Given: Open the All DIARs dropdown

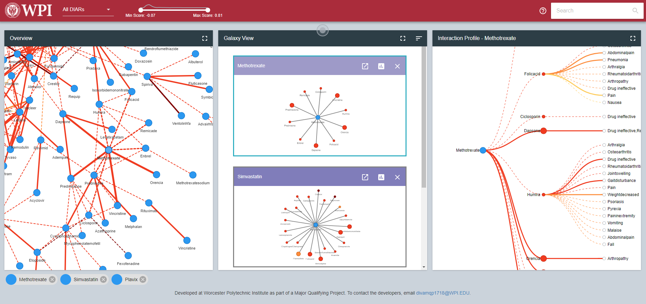Looking at the screenshot, I should pyautogui.click(x=88, y=10).
